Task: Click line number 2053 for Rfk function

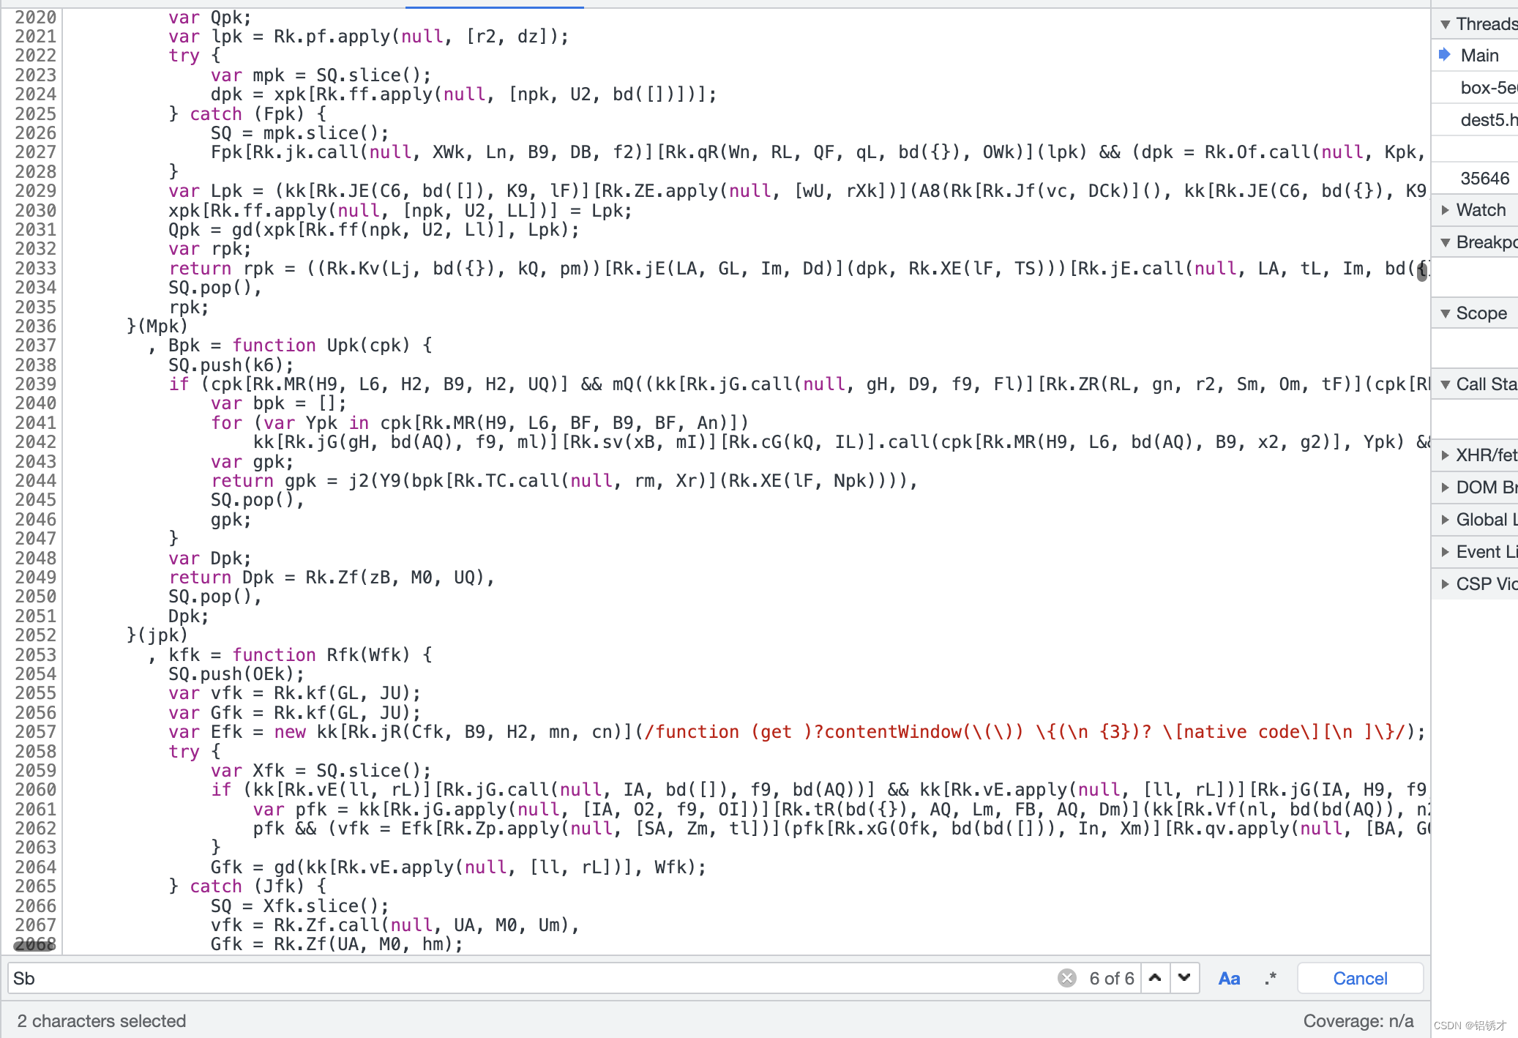Action: click(x=35, y=655)
